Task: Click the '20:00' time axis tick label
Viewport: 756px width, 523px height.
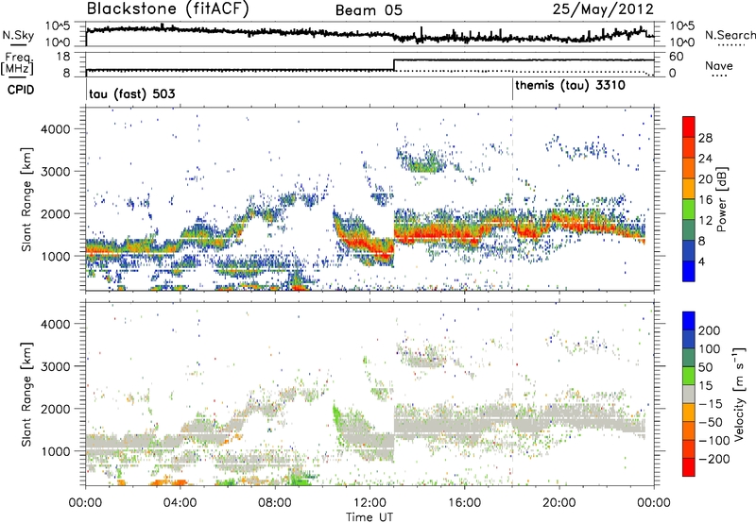Action: 558,503
